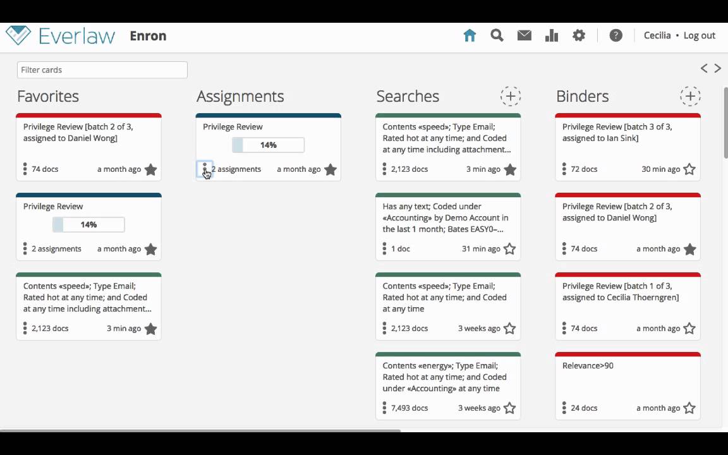Click the horizontal scrollbar at the bottom

click(x=200, y=430)
